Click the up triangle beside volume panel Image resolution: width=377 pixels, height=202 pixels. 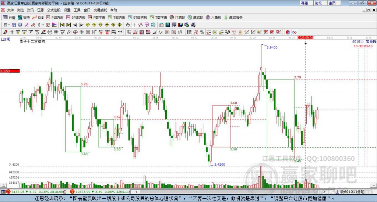tap(3, 186)
